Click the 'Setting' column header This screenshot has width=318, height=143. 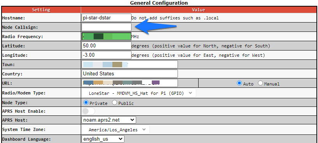pos(41,10)
